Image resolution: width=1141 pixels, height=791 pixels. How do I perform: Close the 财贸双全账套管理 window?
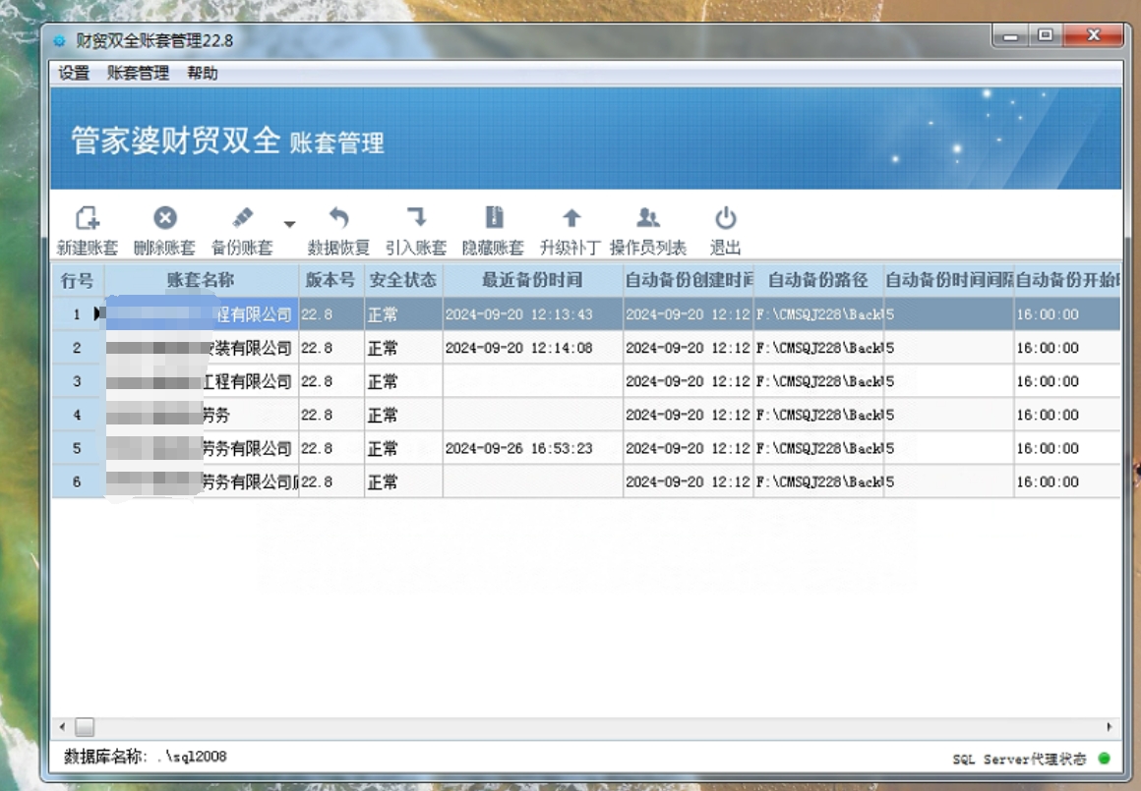click(1093, 35)
